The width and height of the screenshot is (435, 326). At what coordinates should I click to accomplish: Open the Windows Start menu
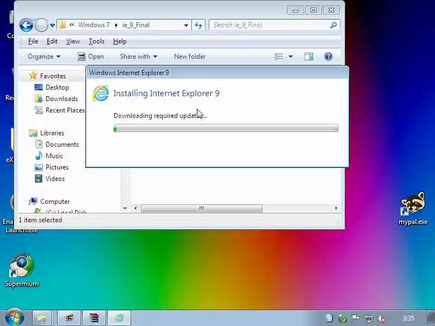pos(15,317)
